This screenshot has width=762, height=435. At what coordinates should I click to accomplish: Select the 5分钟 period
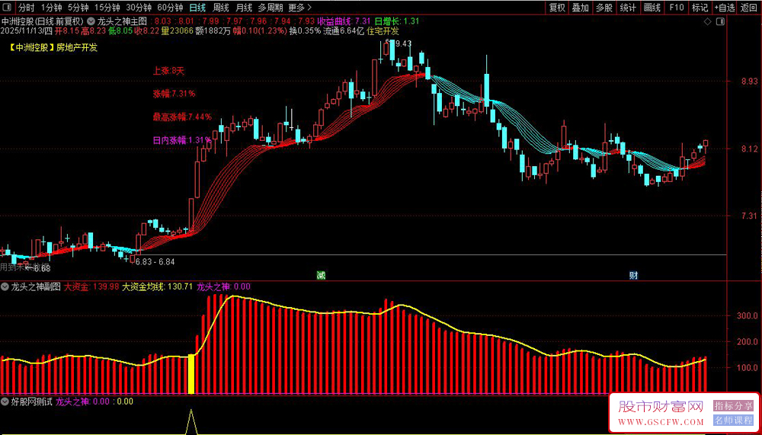[x=78, y=8]
